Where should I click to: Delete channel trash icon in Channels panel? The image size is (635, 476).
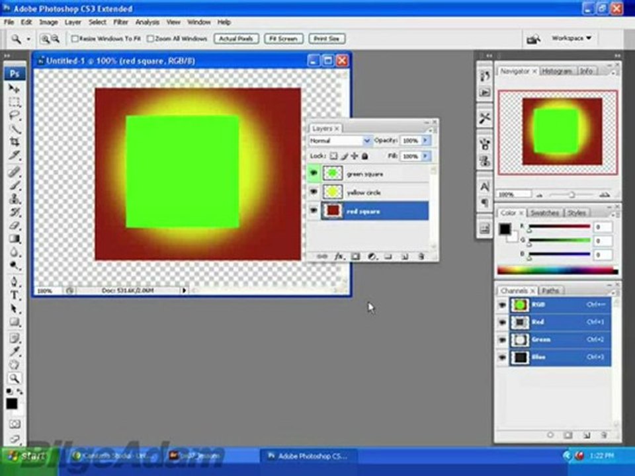coord(604,435)
